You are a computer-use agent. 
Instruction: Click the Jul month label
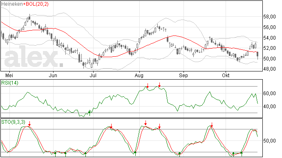[93, 75]
